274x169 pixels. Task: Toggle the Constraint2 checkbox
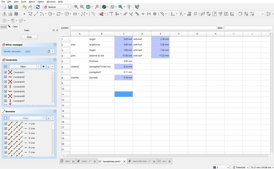(x=5, y=77)
